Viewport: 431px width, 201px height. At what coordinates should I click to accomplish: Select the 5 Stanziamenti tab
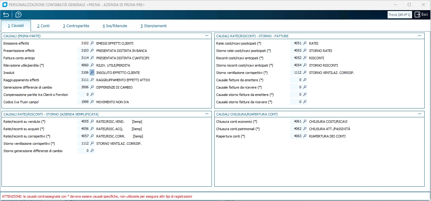[x=153, y=26]
